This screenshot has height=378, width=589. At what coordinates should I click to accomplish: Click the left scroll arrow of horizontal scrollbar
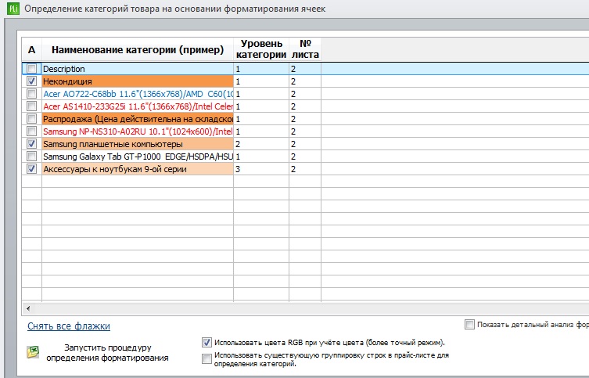pyautogui.click(x=28, y=308)
